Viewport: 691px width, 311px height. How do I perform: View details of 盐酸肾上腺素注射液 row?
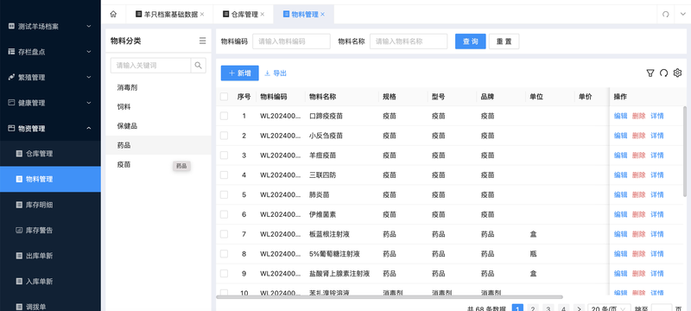(x=657, y=274)
